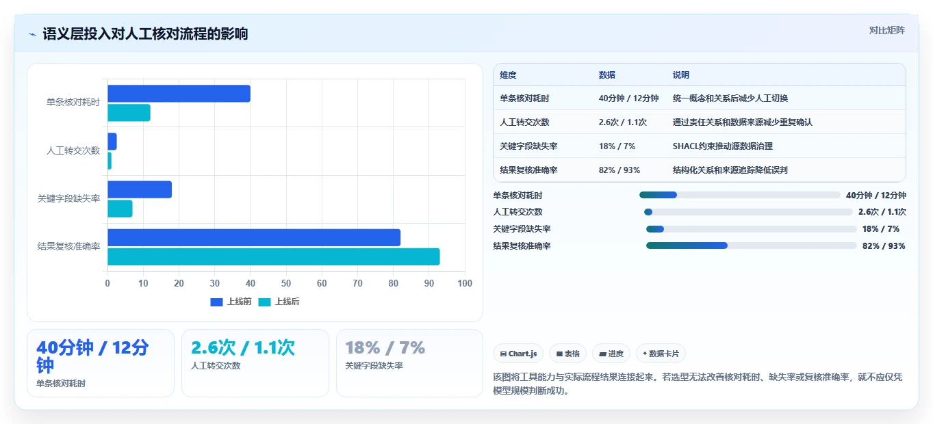
Task: Click 通过责任关系和数据来源减少重复确认 description cell
Action: pos(743,122)
